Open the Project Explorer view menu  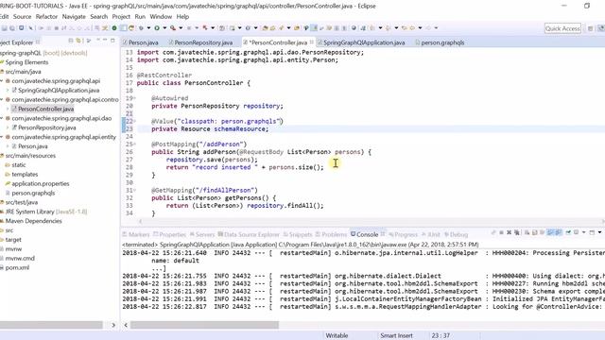pyautogui.click(x=88, y=41)
